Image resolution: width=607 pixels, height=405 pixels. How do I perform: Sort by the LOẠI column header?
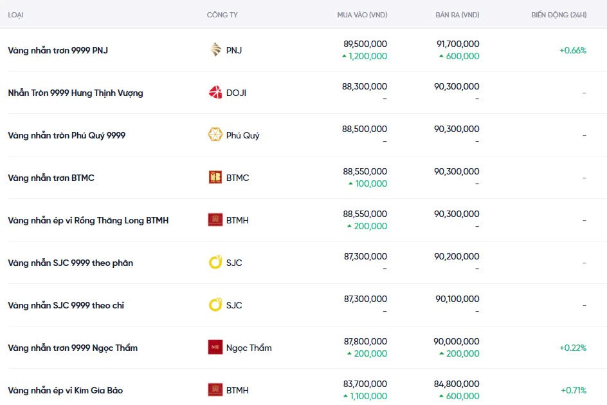click(x=16, y=14)
